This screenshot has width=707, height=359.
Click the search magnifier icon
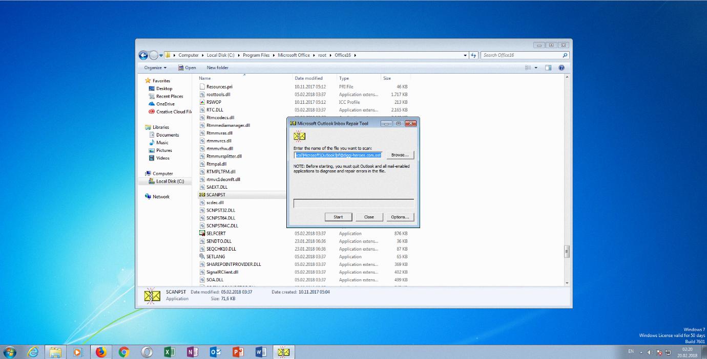[565, 55]
